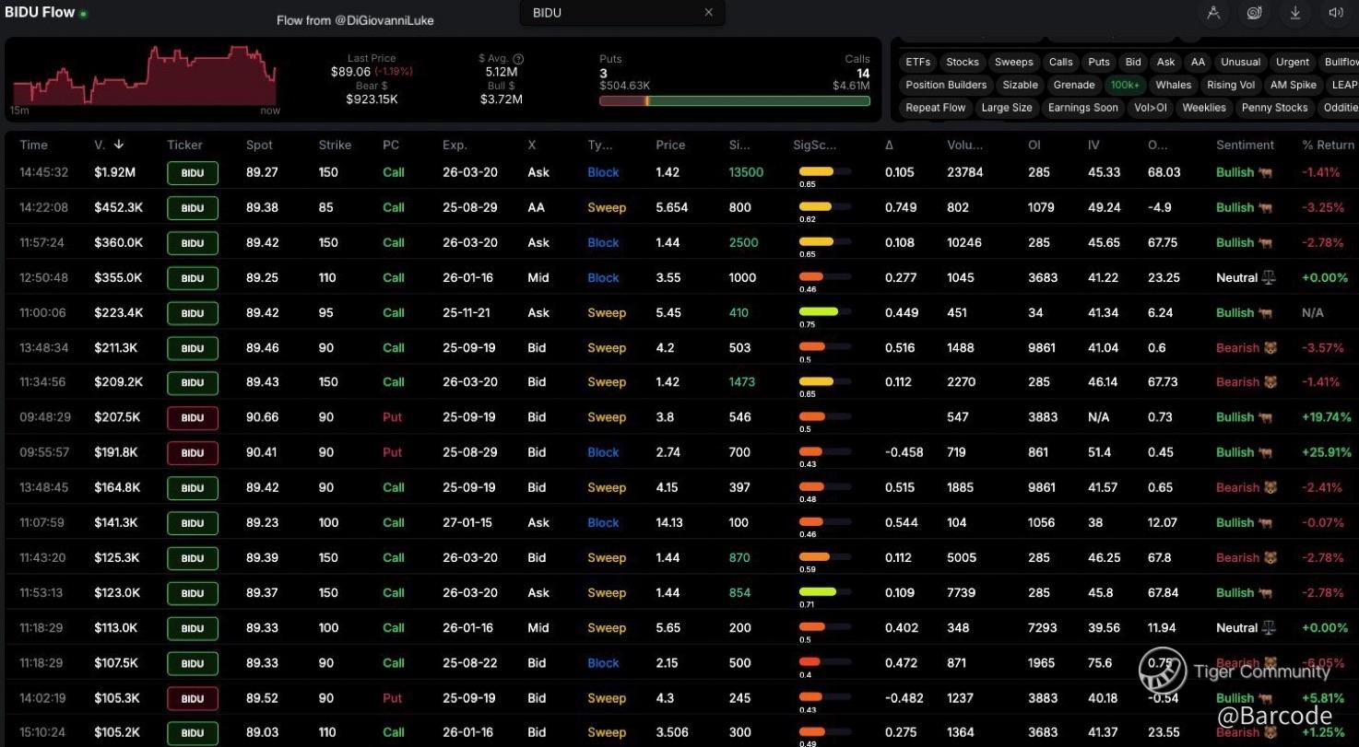Enable the Penny Stocks filter chip
This screenshot has height=747, width=1359.
[x=1275, y=108]
